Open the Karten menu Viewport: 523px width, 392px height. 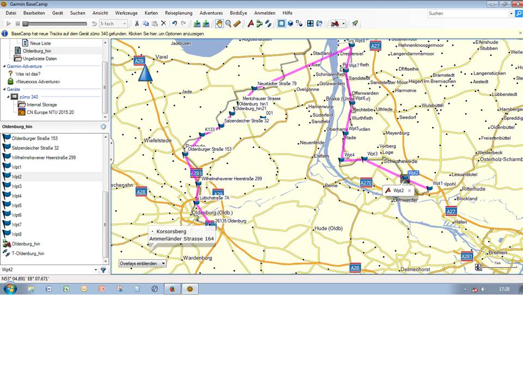coord(151,13)
